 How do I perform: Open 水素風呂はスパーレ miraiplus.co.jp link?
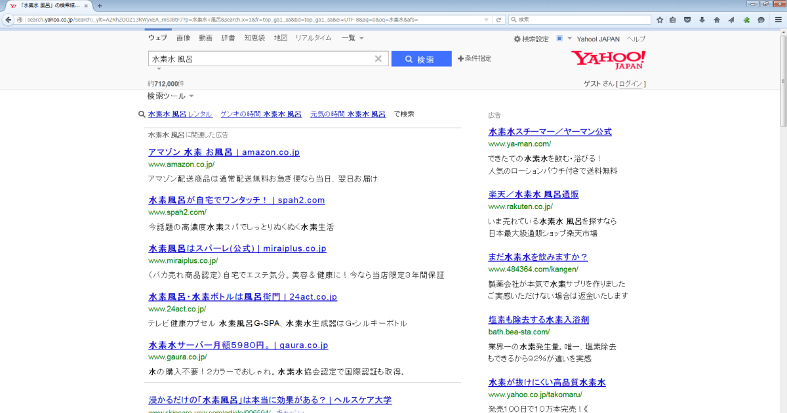pos(237,248)
